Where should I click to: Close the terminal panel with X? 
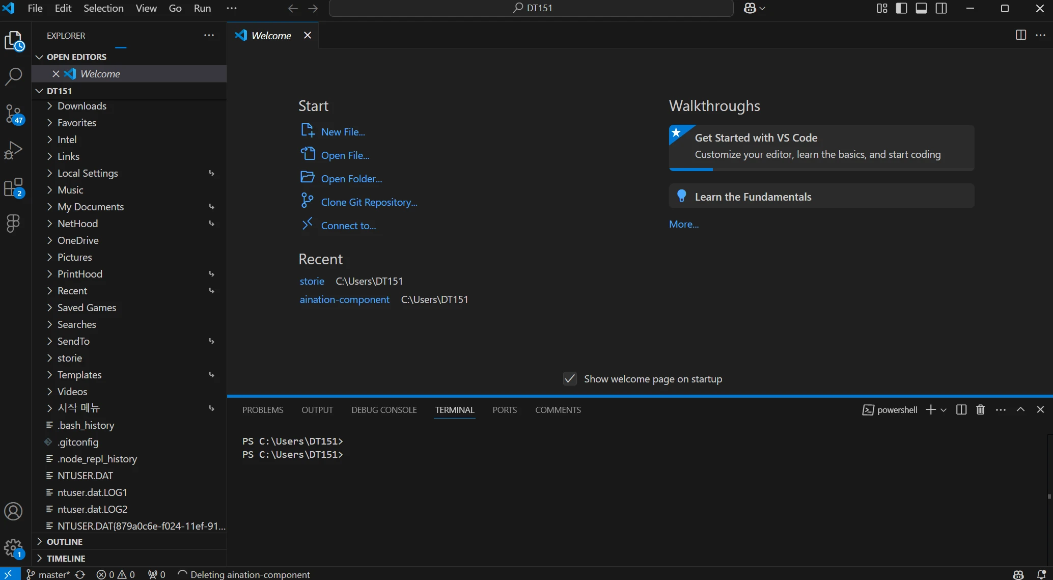[x=1040, y=409]
